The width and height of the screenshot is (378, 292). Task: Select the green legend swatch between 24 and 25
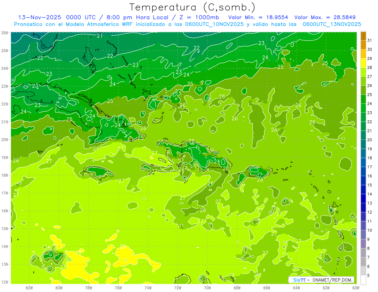[x=364, y=99]
